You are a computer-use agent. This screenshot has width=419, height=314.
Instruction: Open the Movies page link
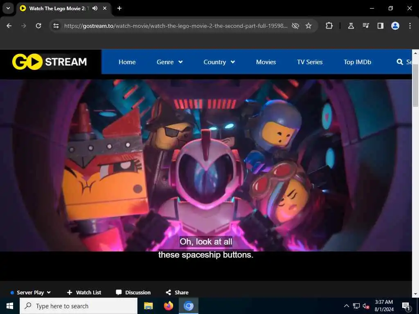(266, 62)
